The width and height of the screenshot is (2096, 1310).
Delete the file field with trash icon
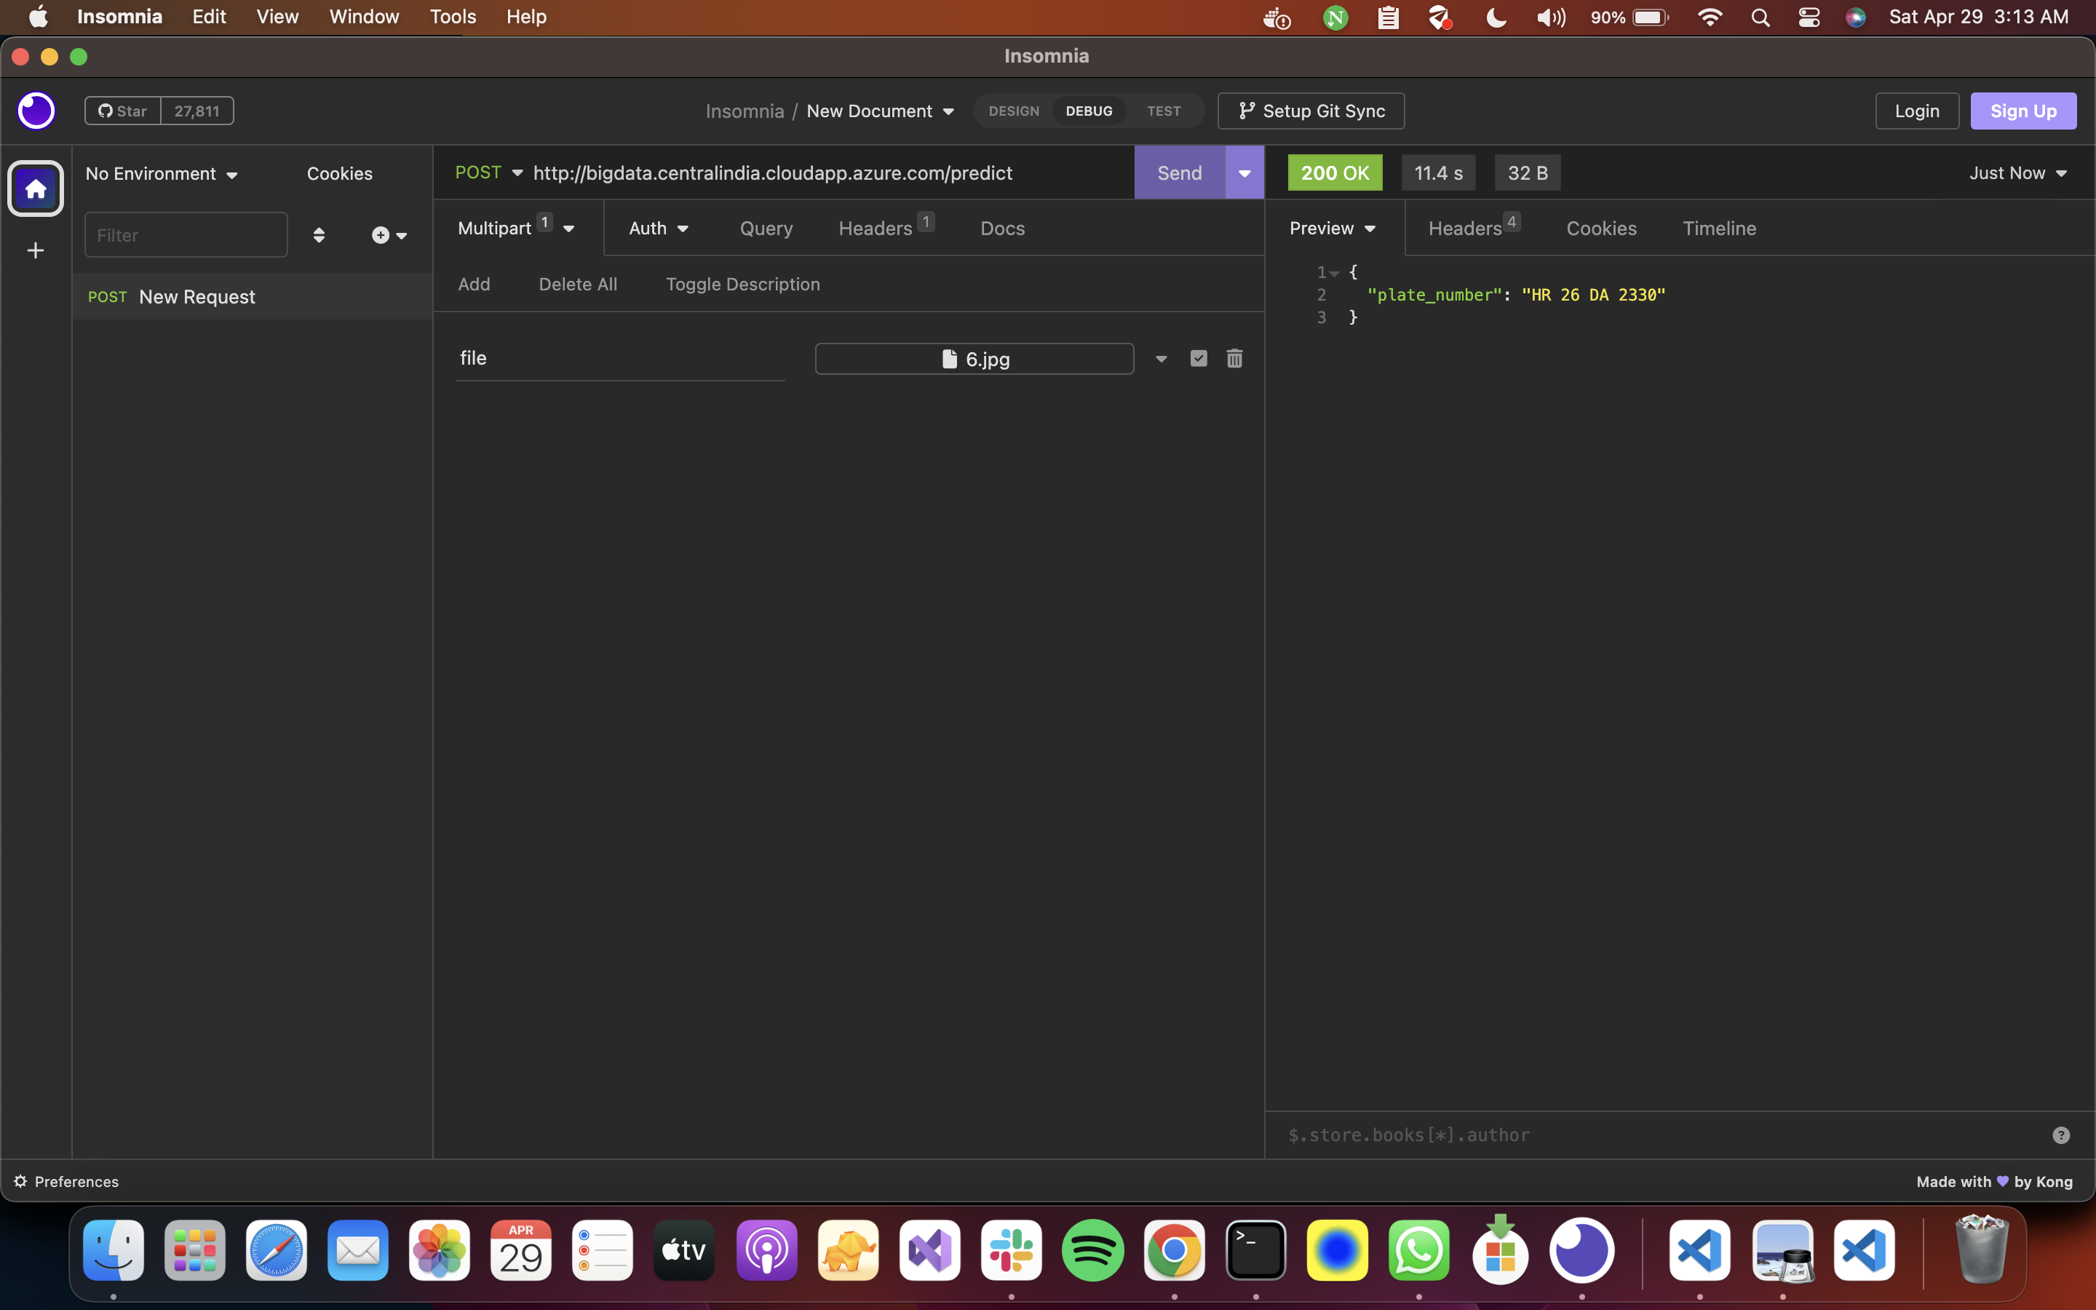pos(1234,358)
